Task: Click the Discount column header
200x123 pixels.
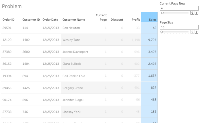Action: pos(117,20)
